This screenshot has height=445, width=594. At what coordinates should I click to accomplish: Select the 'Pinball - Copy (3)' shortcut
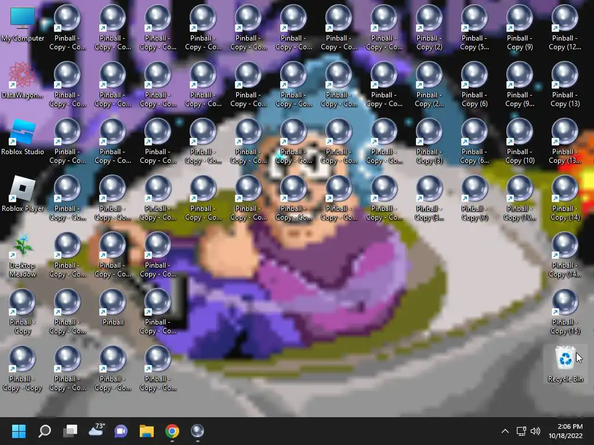click(429, 141)
